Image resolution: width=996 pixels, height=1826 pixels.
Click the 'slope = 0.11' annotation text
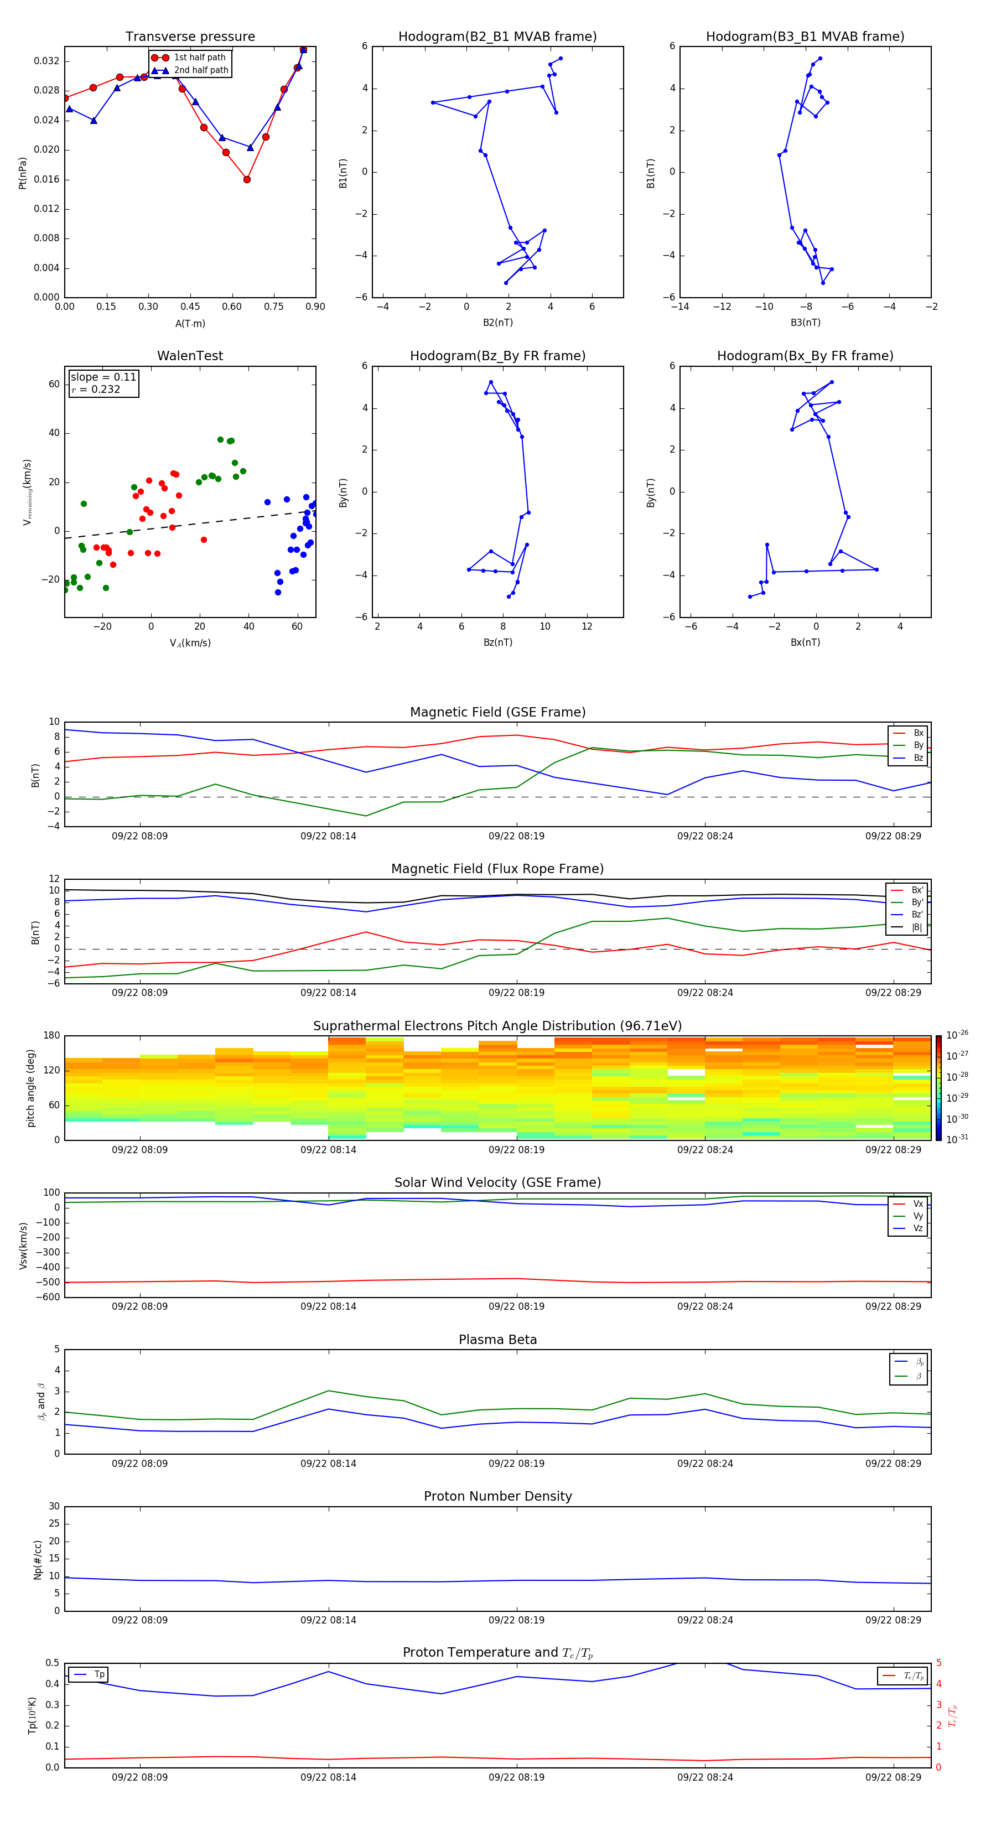pos(103,377)
